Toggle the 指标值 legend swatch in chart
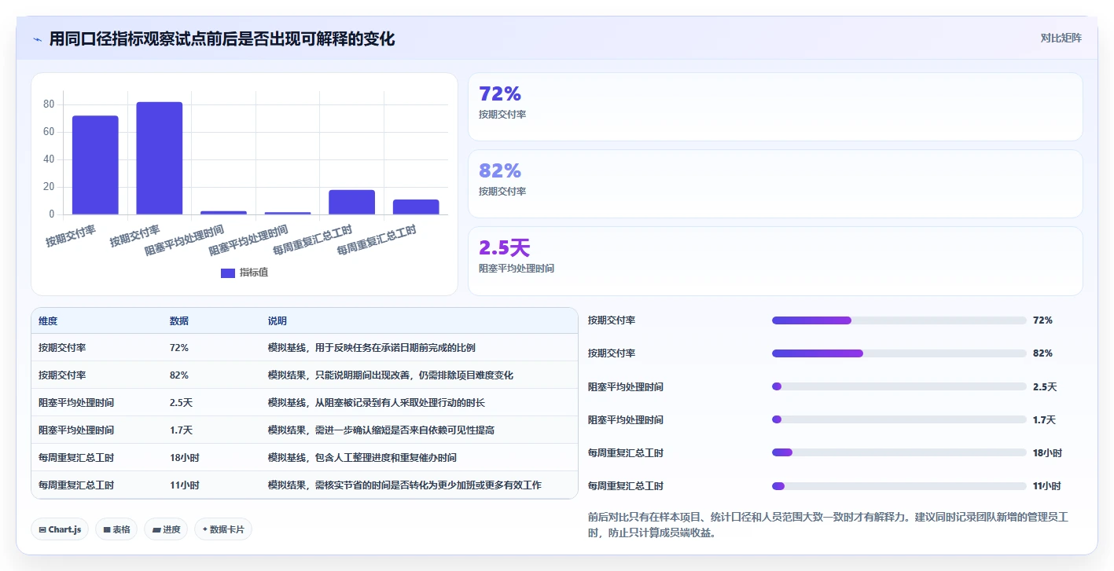The width and height of the screenshot is (1114, 571). (227, 273)
